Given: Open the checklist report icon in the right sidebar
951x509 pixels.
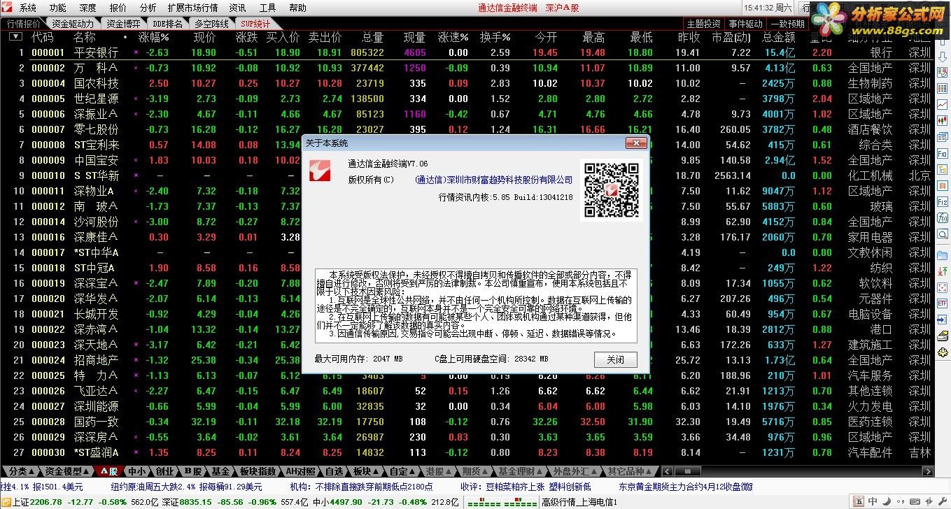Looking at the screenshot, I should pos(943,73).
